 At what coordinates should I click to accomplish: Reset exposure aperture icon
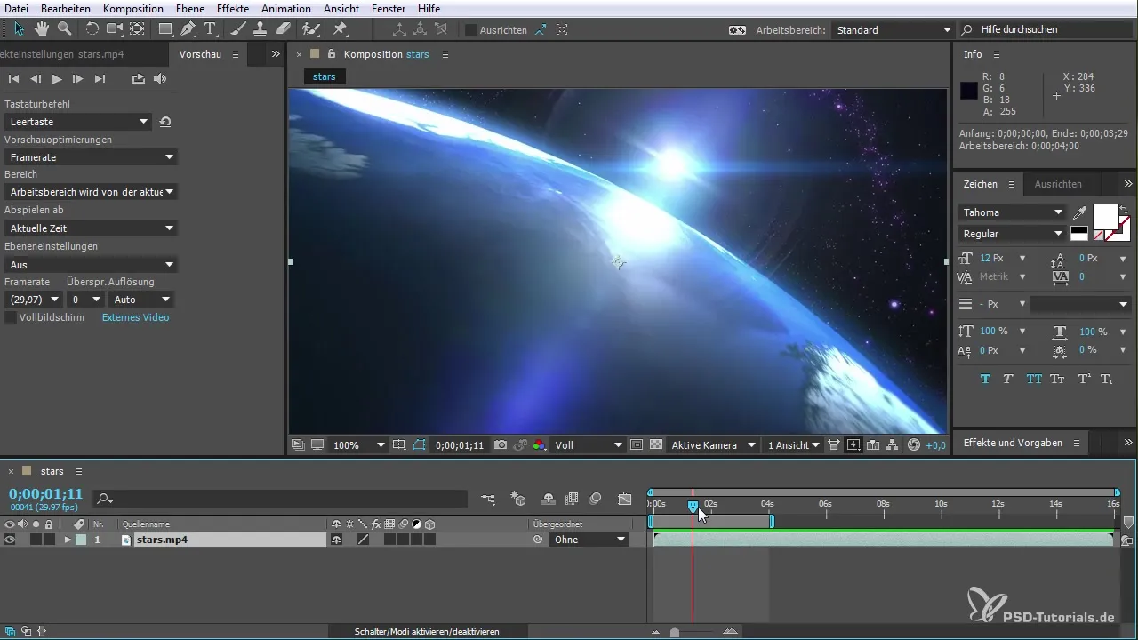click(914, 445)
